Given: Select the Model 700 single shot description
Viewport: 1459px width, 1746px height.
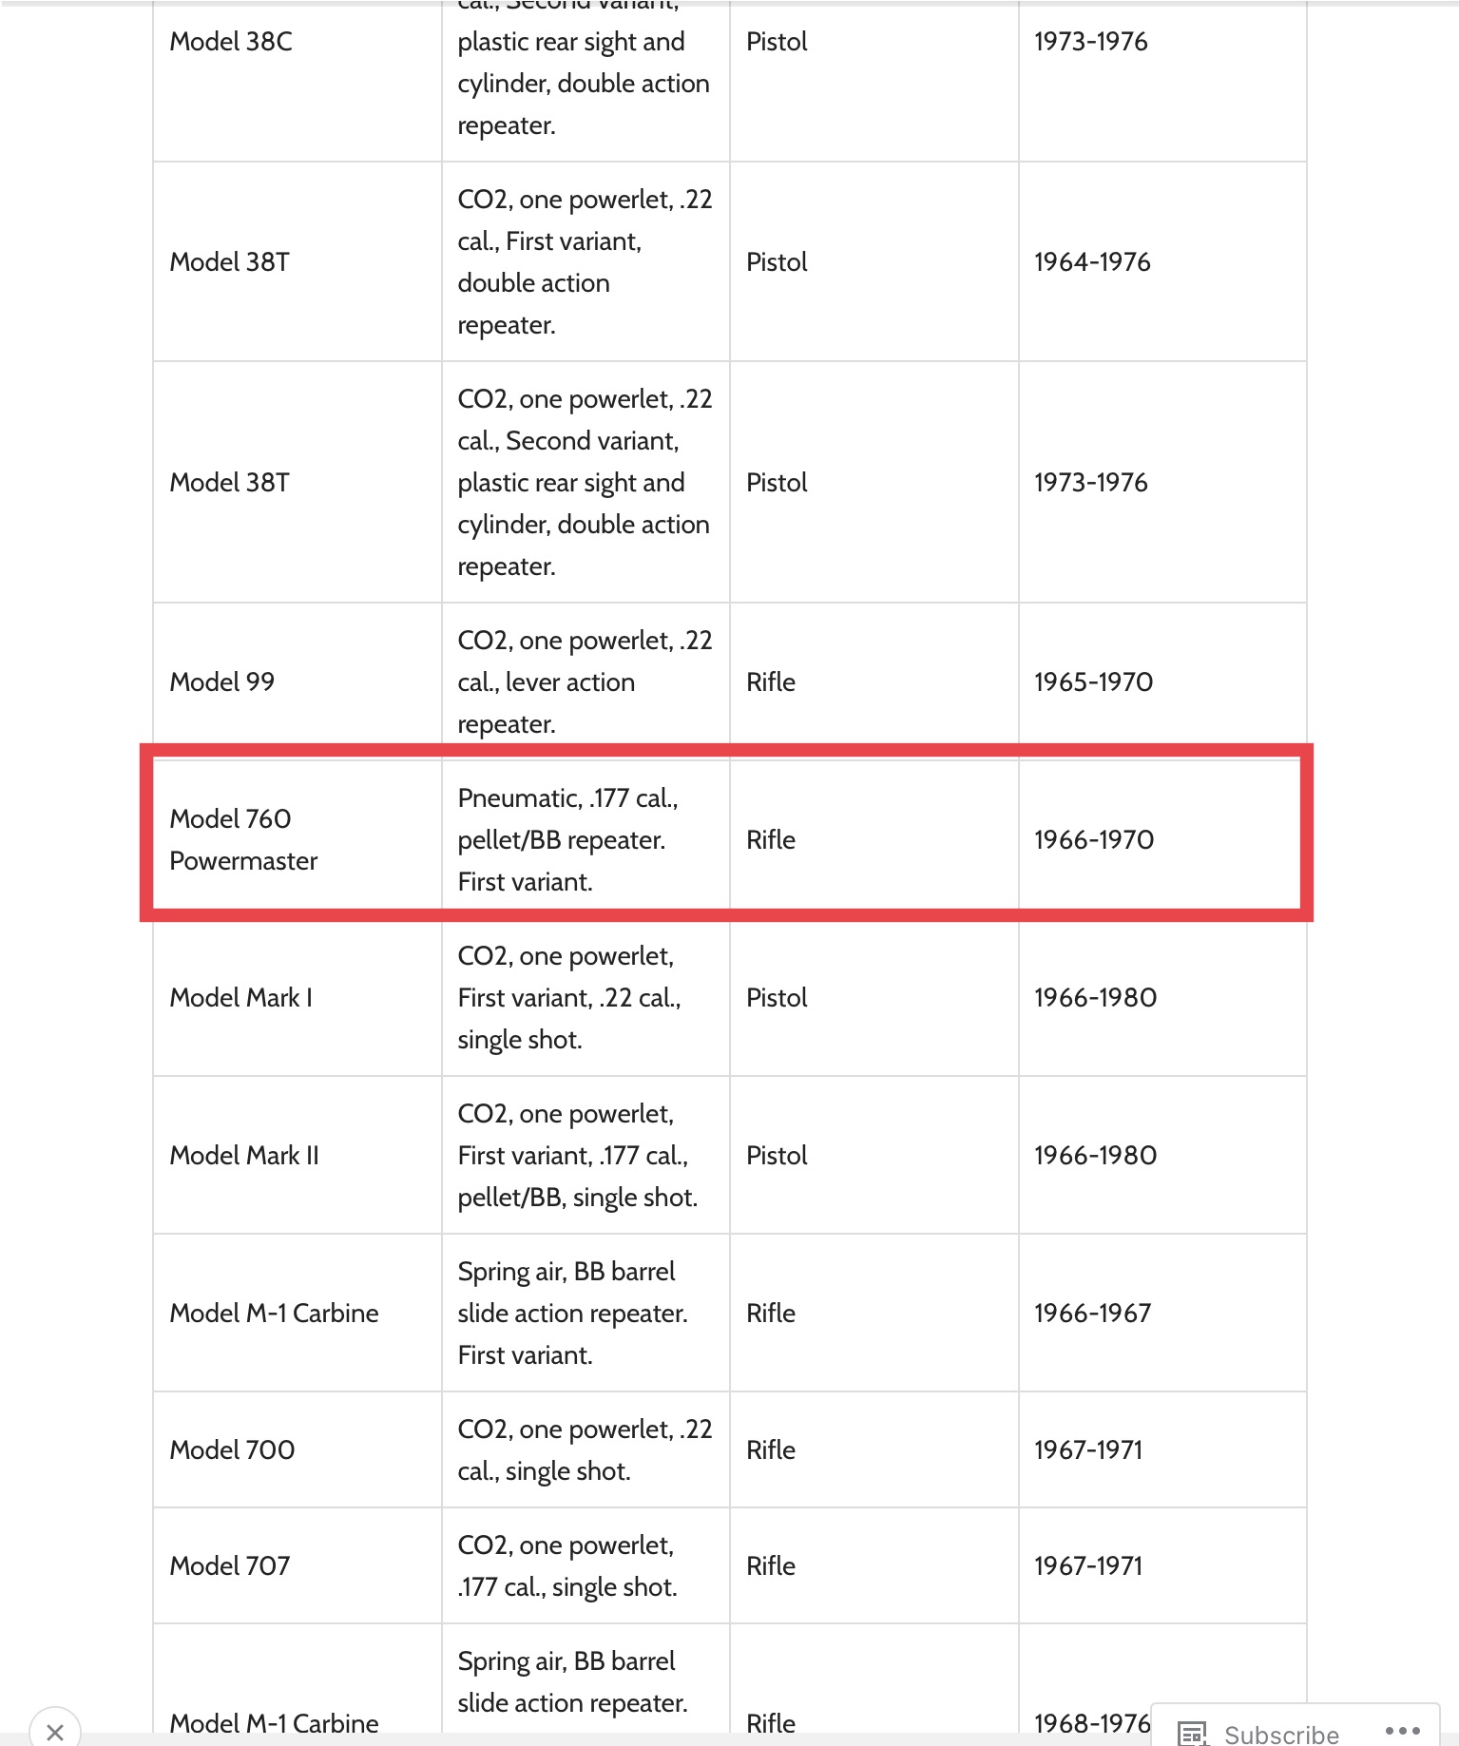Looking at the screenshot, I should tap(585, 1449).
